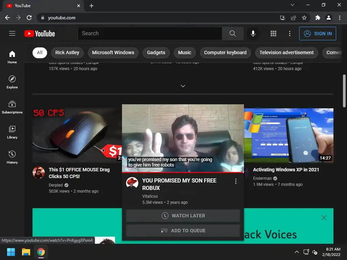The height and width of the screenshot is (260, 347).
Task: Click the SIGN IN button
Action: 318,34
